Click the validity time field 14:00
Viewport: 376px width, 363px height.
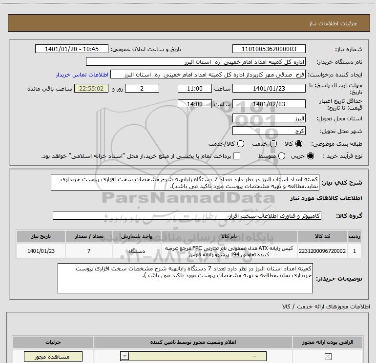click(x=195, y=104)
